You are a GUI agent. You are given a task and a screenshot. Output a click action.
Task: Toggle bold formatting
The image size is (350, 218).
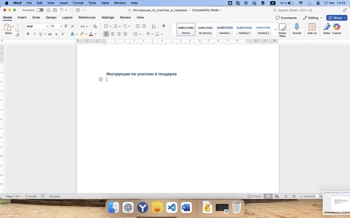(28, 34)
